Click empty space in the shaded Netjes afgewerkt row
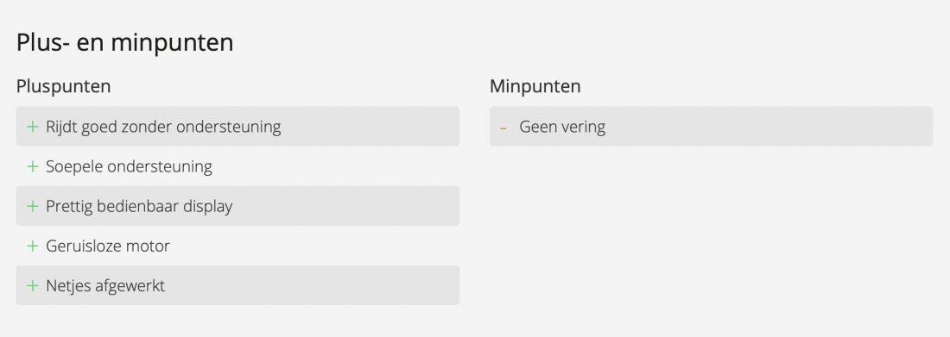Screen dimensions: 950x337 point(312,285)
